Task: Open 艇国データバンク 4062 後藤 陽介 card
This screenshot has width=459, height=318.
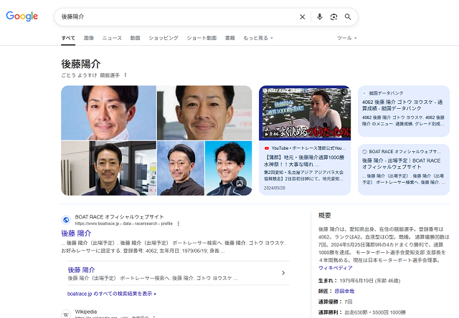Action: tap(404, 111)
